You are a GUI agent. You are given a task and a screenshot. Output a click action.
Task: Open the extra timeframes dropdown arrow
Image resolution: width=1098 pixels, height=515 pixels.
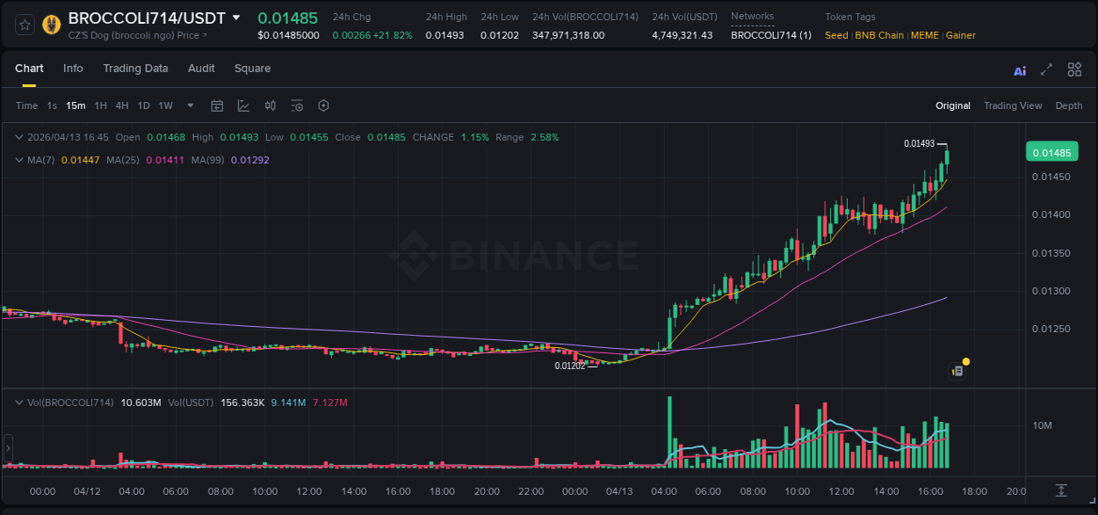pos(190,105)
